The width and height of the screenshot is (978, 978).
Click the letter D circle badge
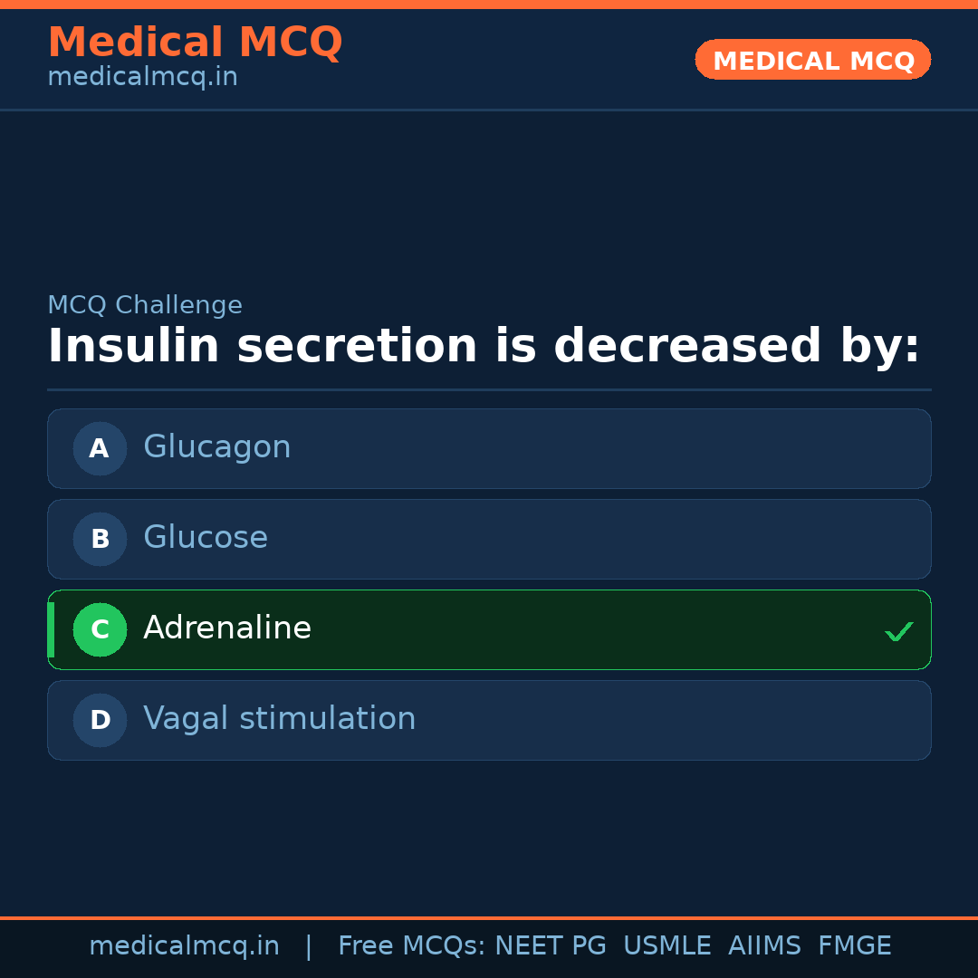pos(100,720)
